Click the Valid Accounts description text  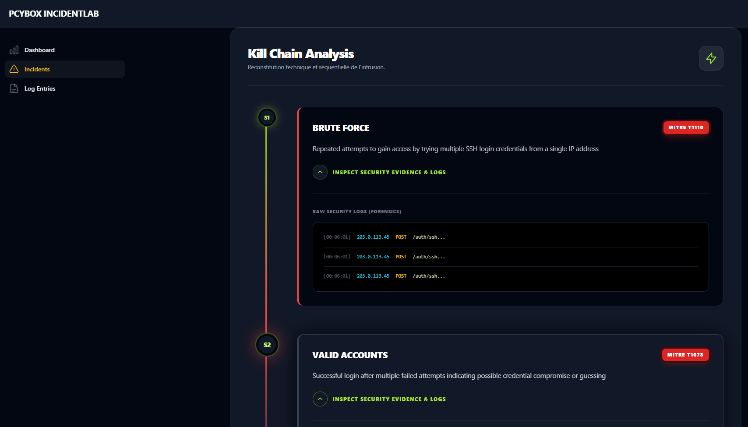click(x=459, y=376)
